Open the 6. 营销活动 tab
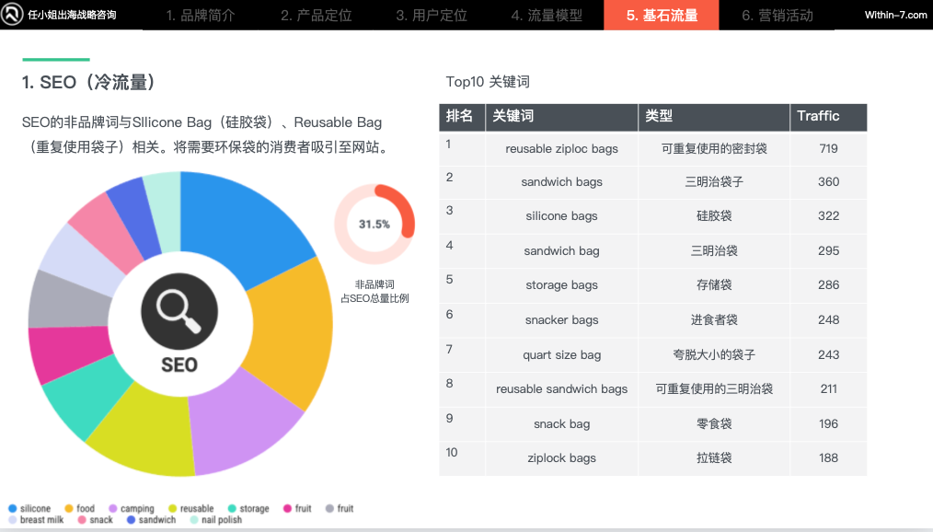This screenshot has width=933, height=532. point(777,16)
